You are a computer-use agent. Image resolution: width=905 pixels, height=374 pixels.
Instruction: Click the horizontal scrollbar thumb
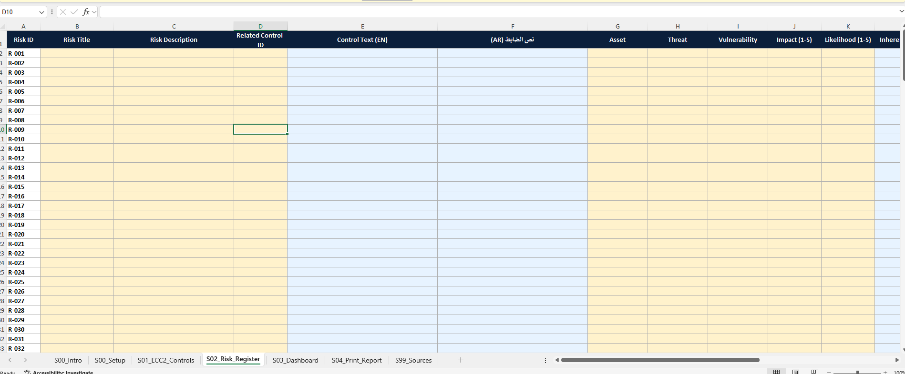(x=660, y=360)
